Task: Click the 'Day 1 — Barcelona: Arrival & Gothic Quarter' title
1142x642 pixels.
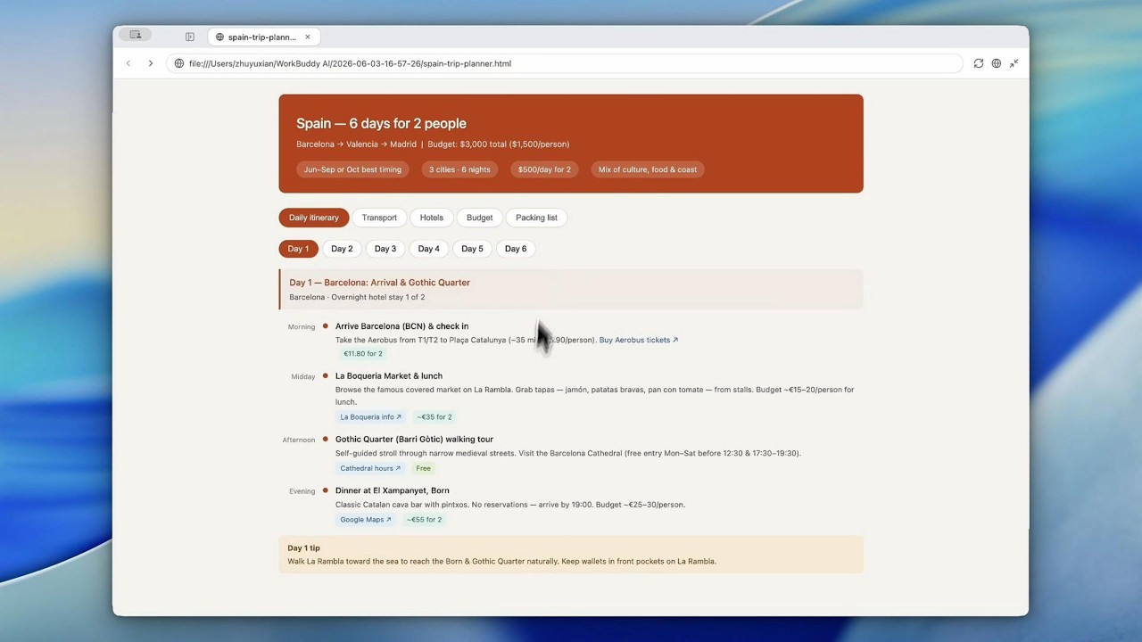Action: 379,283
